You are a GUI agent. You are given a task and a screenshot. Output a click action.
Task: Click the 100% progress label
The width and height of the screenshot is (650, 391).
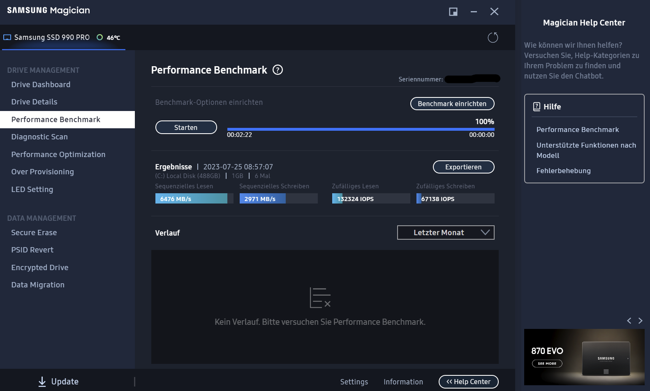[485, 122]
